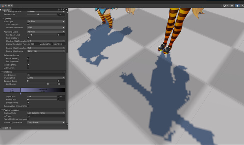The image size is (244, 145).
Task: Open Main Light mode dropdown
Action: 46,21
